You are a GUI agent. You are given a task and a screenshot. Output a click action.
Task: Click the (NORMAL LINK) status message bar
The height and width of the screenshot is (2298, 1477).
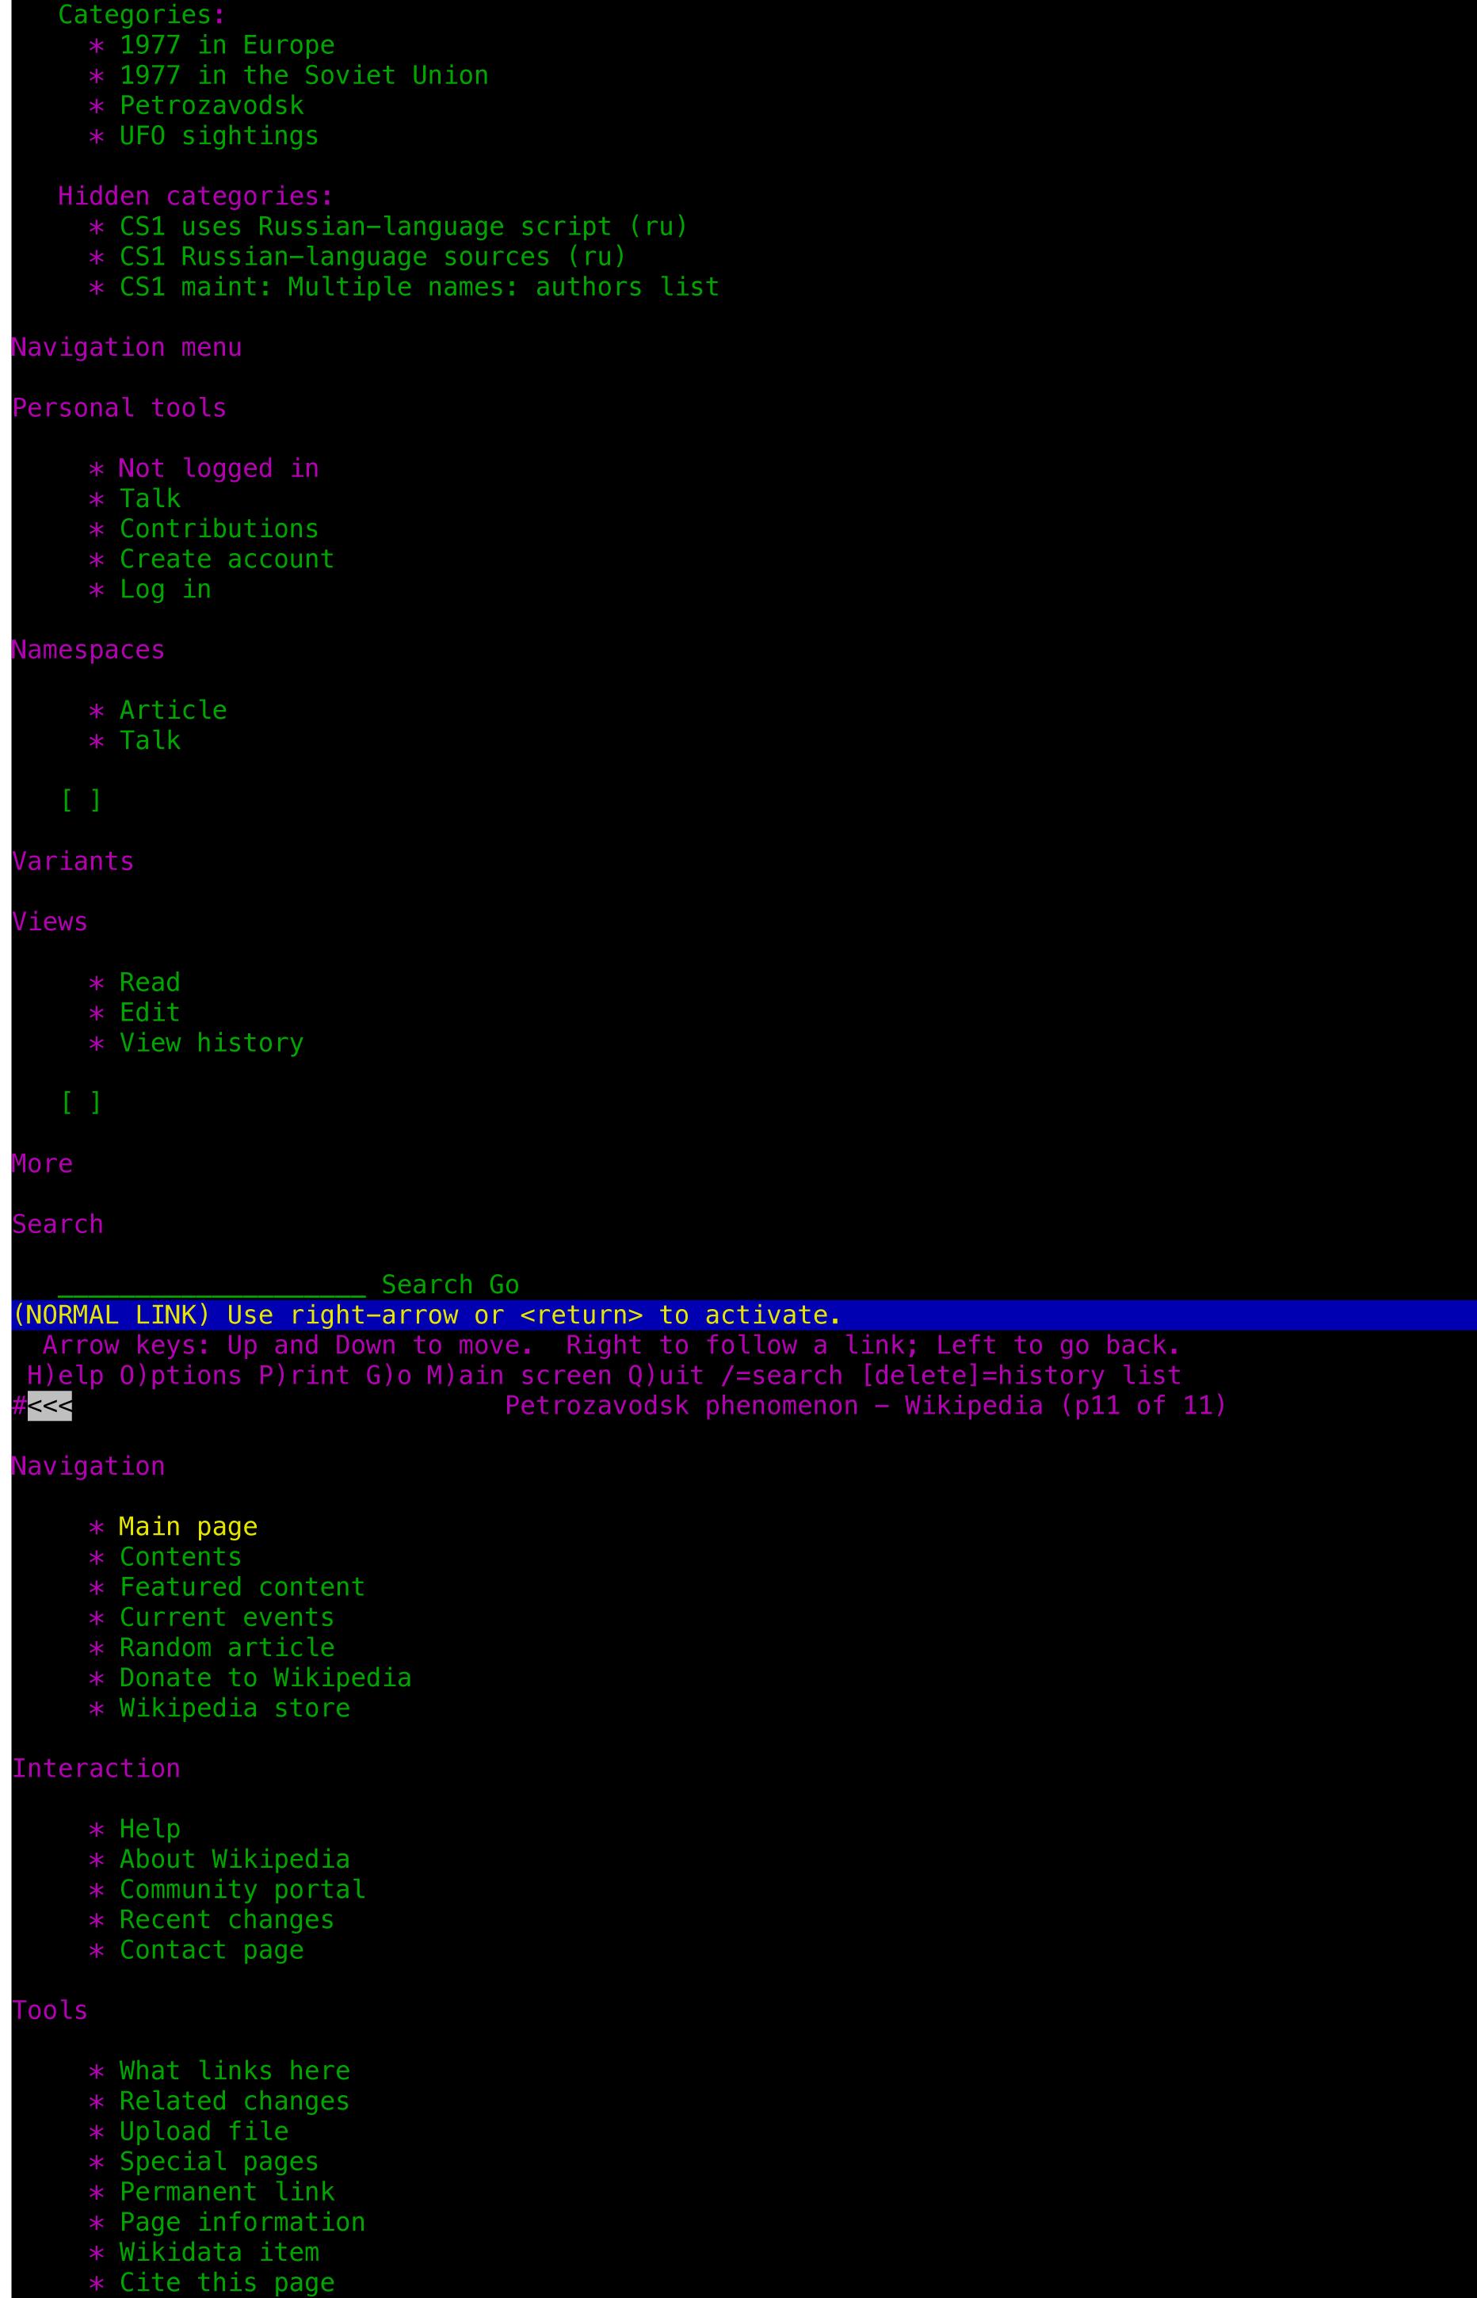point(743,1315)
